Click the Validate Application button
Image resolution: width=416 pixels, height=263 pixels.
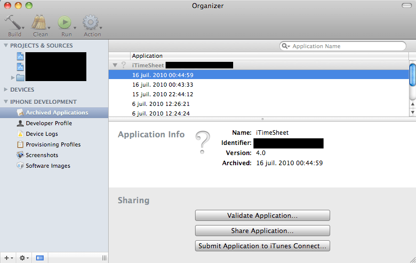262,215
